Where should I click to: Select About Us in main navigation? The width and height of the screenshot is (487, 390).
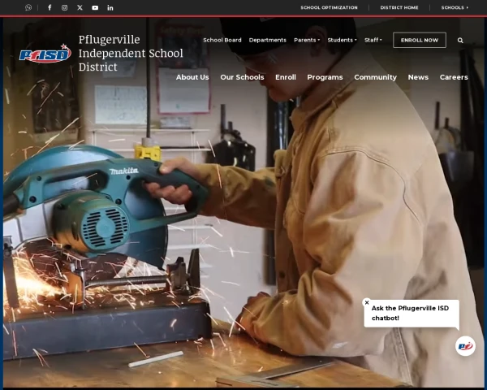192,77
